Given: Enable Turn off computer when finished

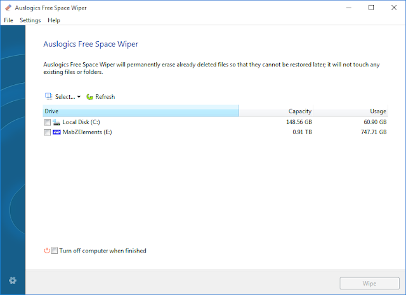Looking at the screenshot, I should coord(55,251).
